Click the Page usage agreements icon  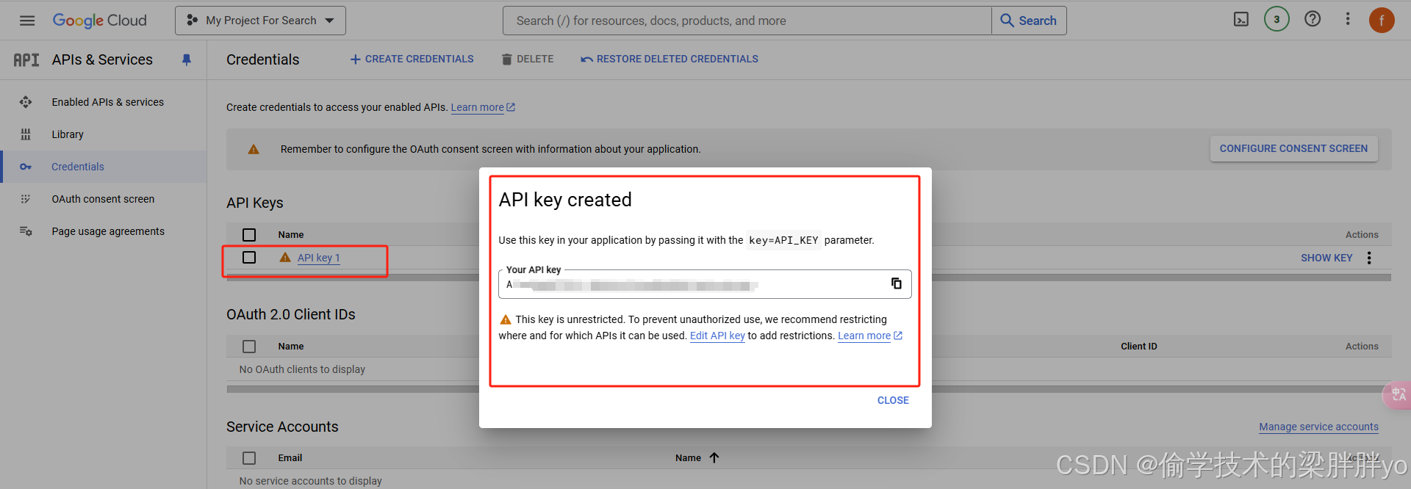click(x=26, y=231)
